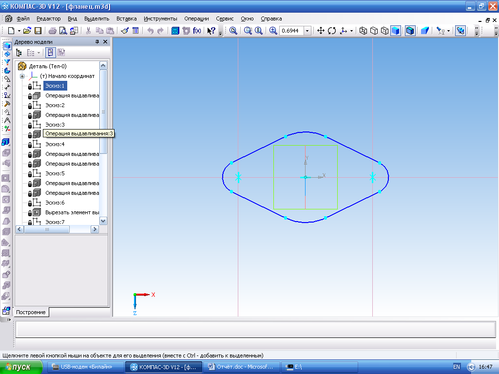Open the view orientation dropdown arrow
The width and height of the screenshot is (499, 374).
(351, 31)
